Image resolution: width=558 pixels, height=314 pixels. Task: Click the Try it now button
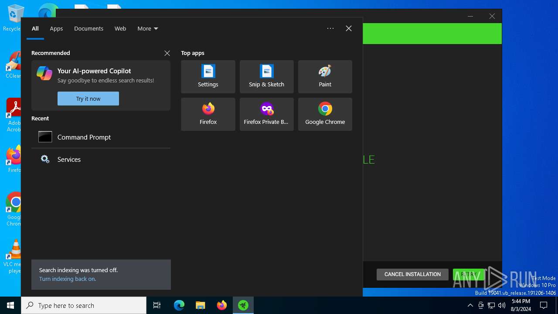[88, 99]
